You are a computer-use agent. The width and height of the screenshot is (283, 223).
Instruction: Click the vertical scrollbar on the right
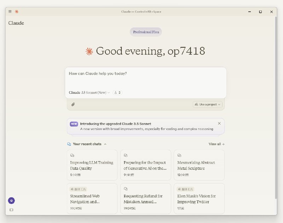coord(276,108)
